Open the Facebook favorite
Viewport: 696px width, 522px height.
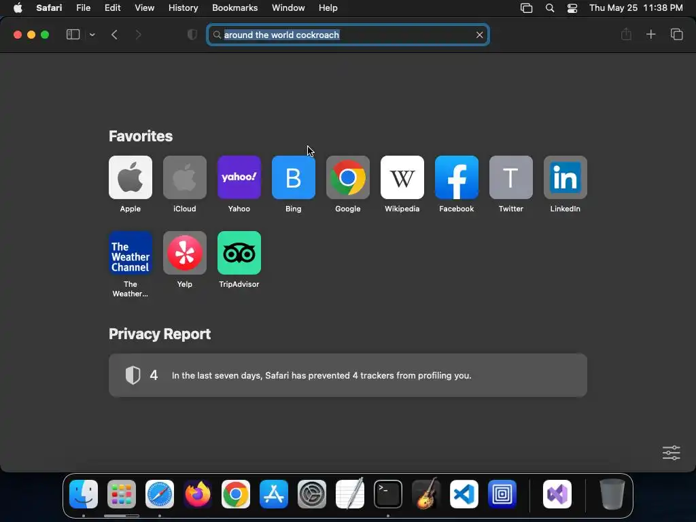pyautogui.click(x=456, y=177)
